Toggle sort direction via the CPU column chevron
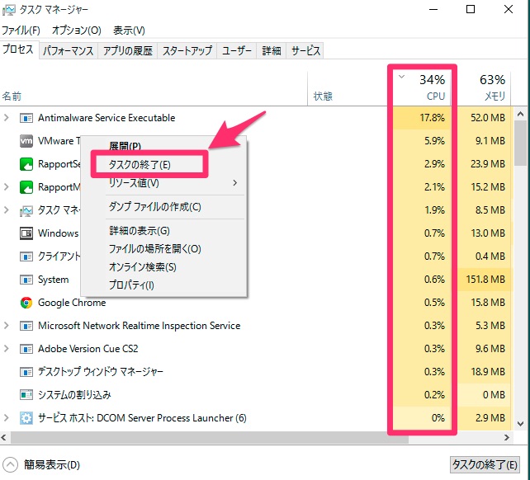The width and height of the screenshot is (530, 480). coord(401,77)
